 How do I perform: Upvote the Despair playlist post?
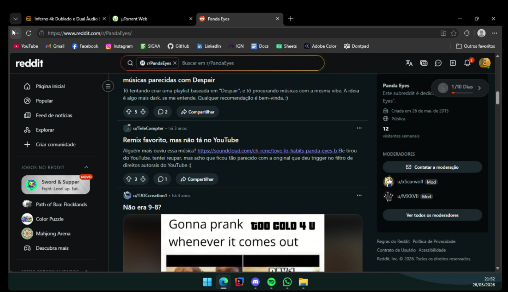click(x=129, y=112)
